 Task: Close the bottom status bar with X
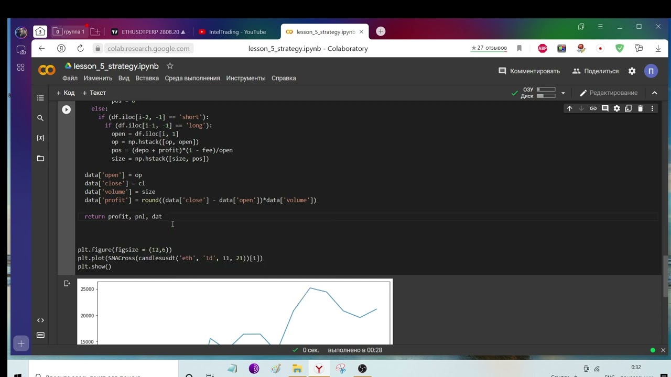(x=663, y=350)
